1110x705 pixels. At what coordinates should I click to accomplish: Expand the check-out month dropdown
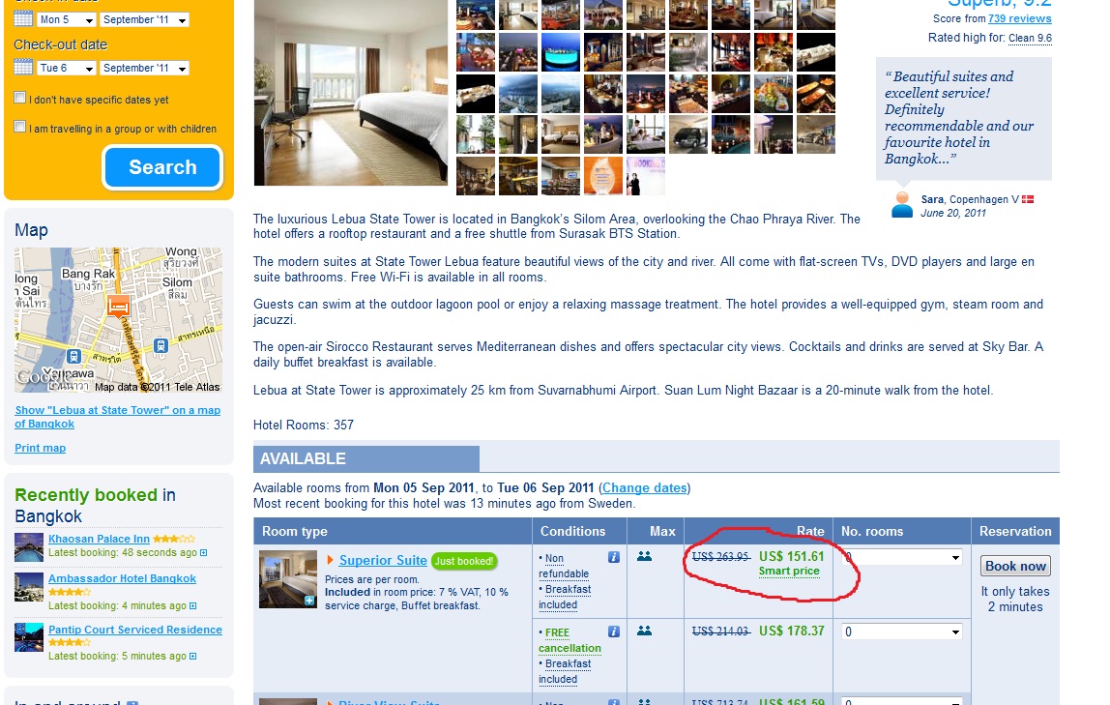[144, 68]
